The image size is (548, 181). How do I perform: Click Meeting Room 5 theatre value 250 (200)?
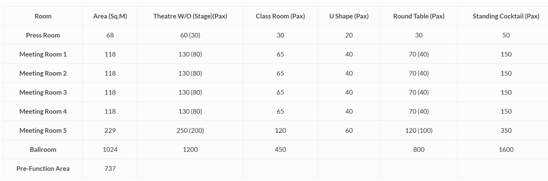point(190,130)
